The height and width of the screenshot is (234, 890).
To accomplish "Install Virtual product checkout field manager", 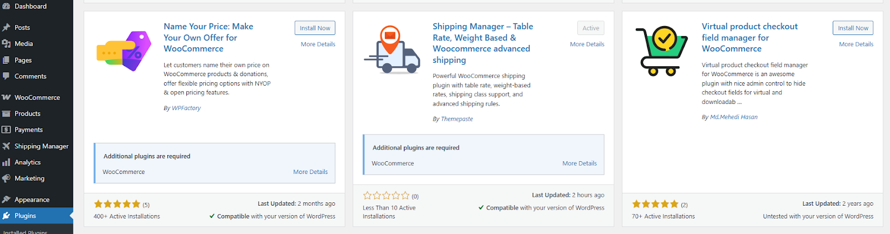I will click(x=853, y=28).
